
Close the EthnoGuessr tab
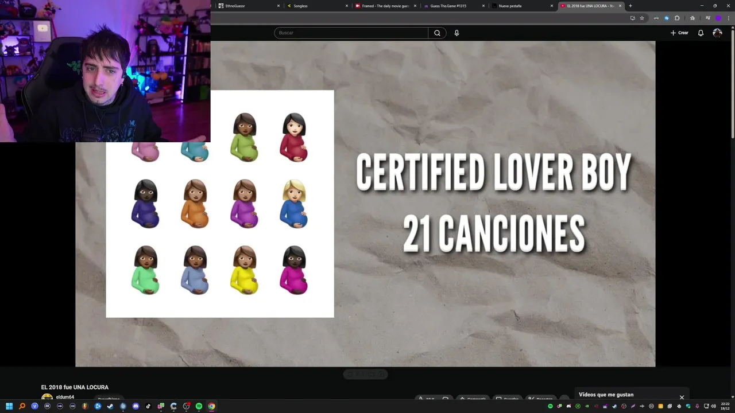(278, 6)
